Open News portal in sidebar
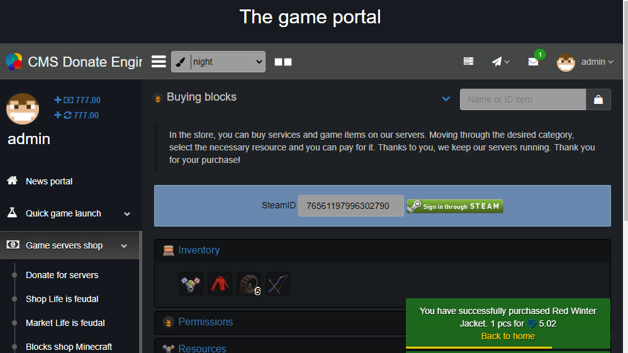This screenshot has width=628, height=353. pos(49,181)
